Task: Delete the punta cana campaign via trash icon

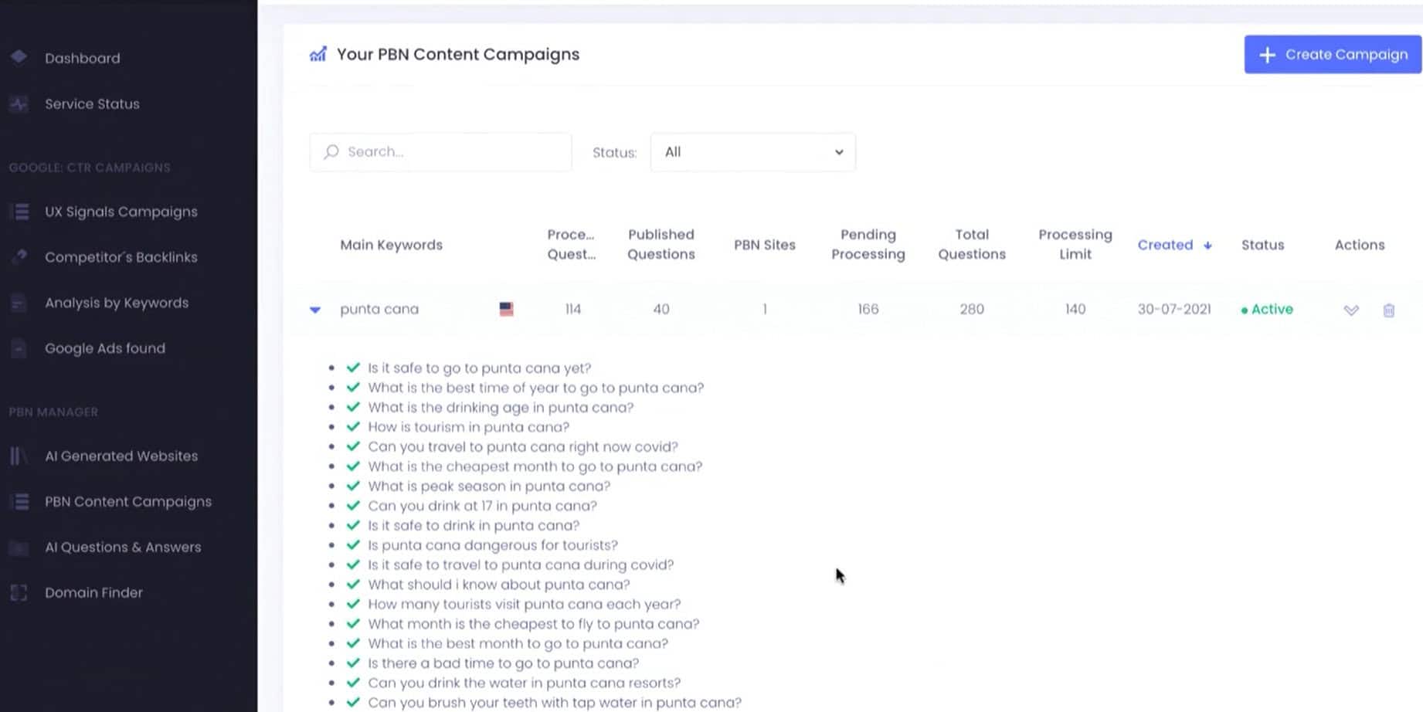Action: 1388,310
